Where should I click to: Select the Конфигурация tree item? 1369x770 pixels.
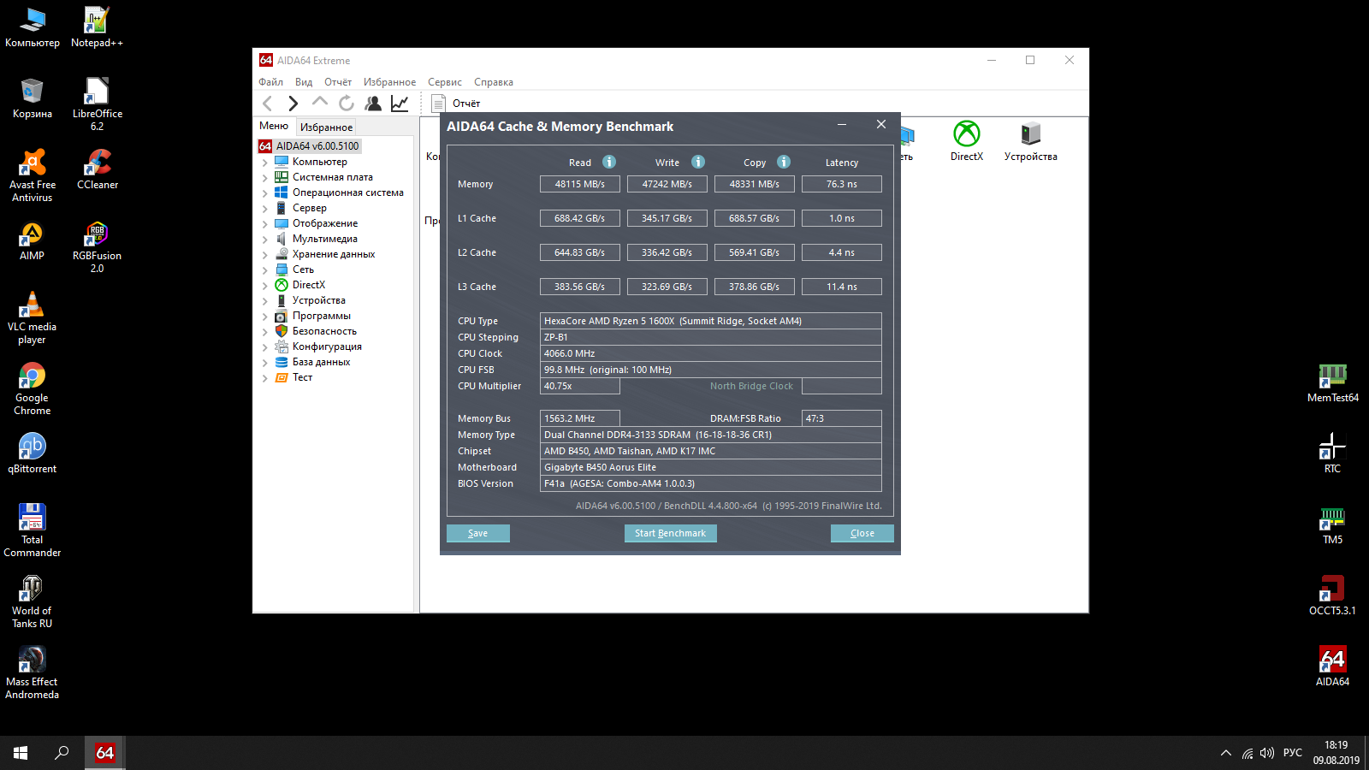point(327,346)
